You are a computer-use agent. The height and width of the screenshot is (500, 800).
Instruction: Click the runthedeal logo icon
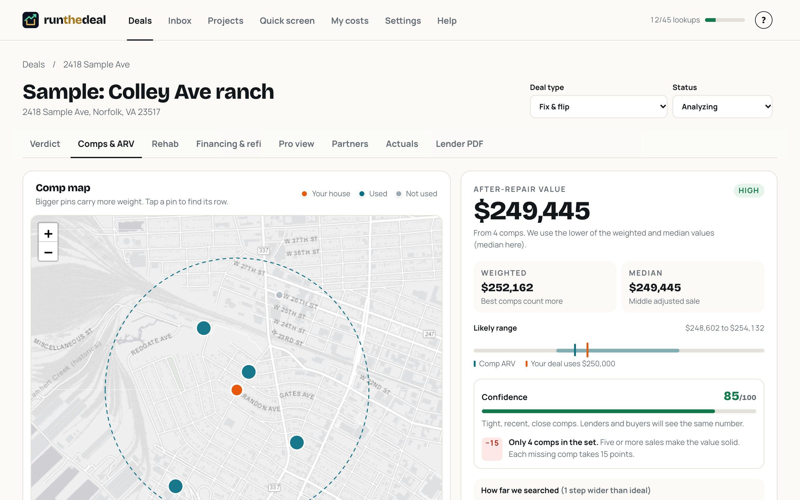pos(30,20)
